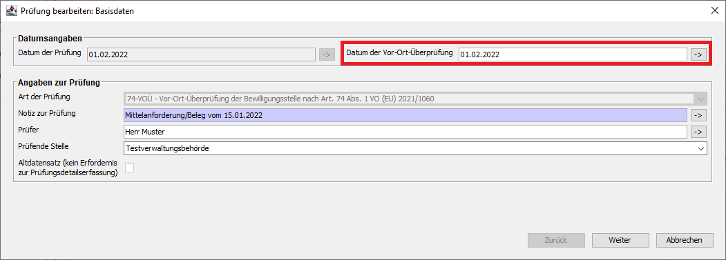Viewport: 726px width, 260px height.
Task: Click the arrow button beside the Prüfer field
Action: 698,132
